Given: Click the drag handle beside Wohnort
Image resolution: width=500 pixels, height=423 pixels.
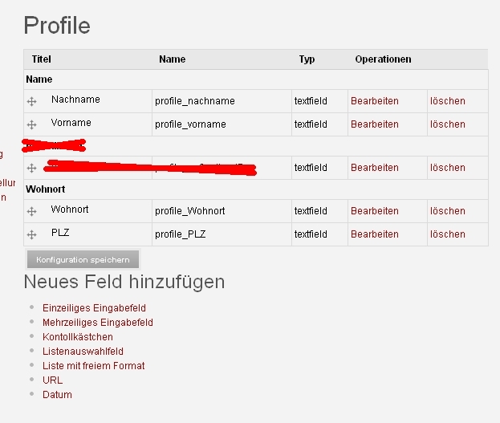Looking at the screenshot, I should point(32,212).
